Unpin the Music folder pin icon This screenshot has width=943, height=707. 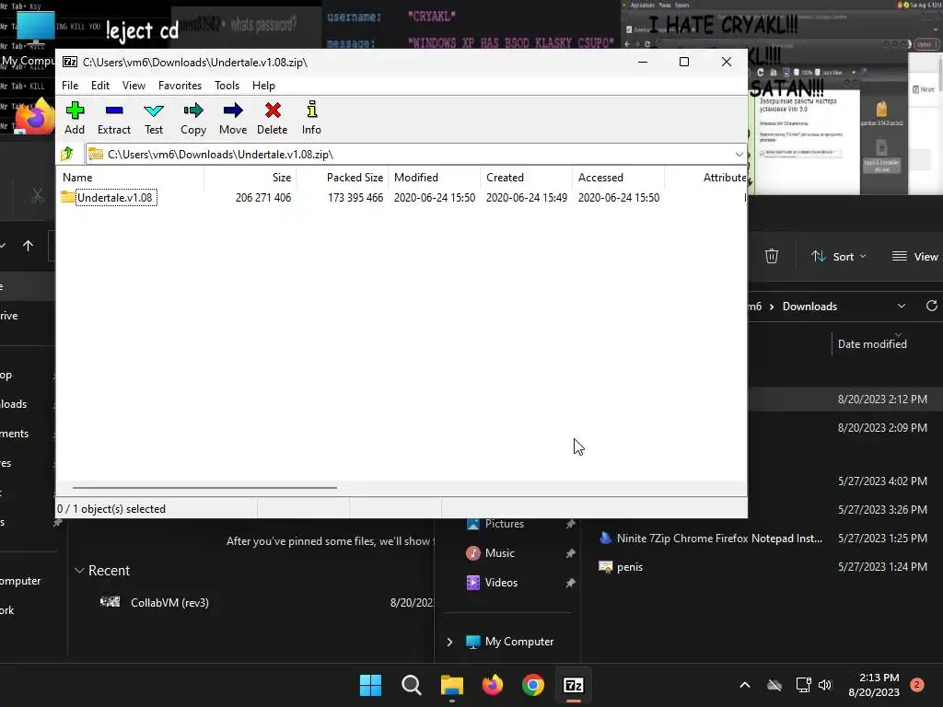[569, 553]
